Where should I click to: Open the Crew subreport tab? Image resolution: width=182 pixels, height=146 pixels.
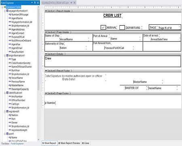coord(86,143)
